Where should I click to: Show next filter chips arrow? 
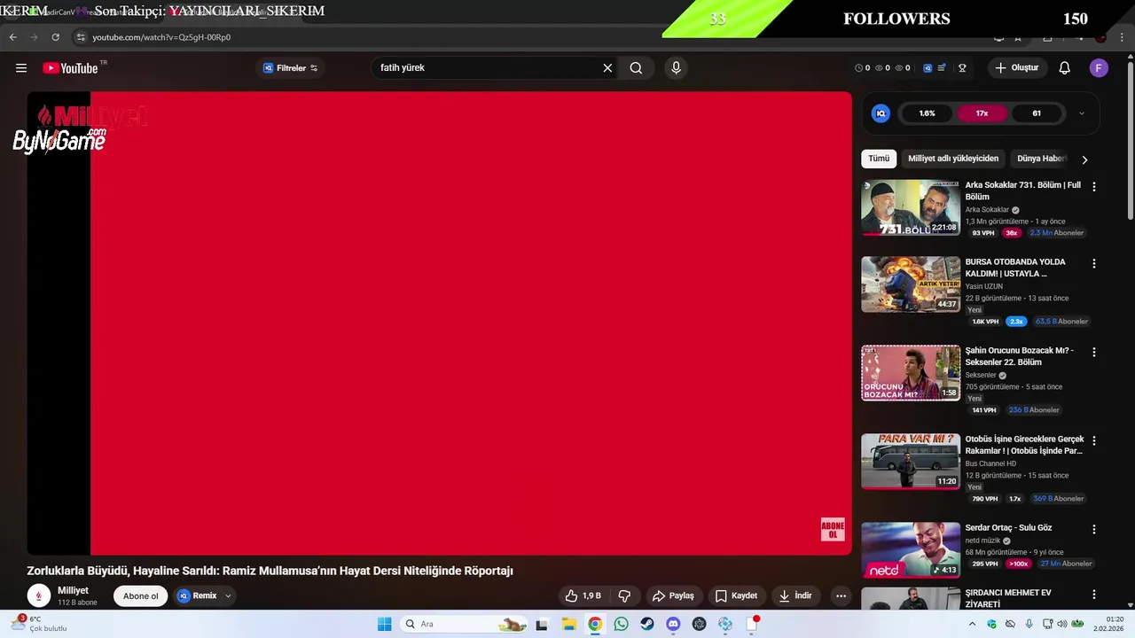click(1084, 159)
